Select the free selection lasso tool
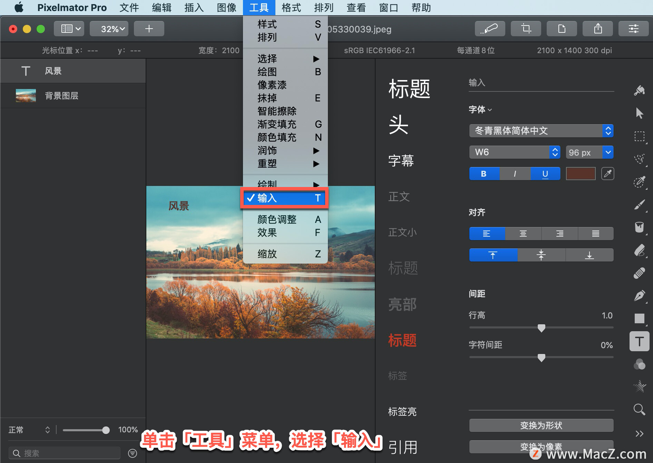 click(639, 159)
